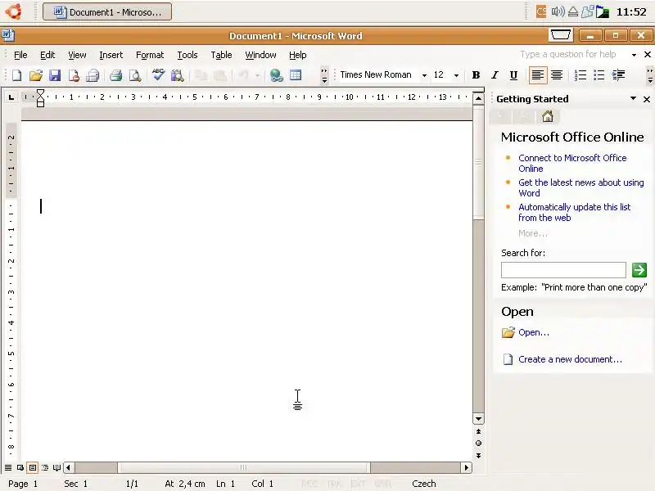
Task: Click vertical scrollbar down arrow
Action: point(478,419)
